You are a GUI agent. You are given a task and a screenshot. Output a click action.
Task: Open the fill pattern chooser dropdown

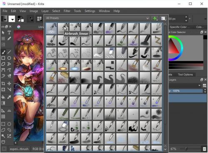12,19
